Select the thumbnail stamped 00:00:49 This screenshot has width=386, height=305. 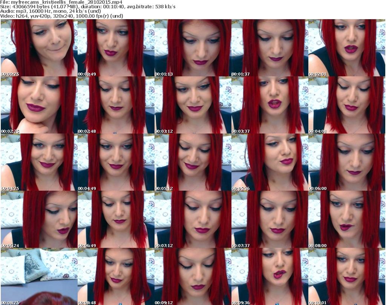coord(116,48)
